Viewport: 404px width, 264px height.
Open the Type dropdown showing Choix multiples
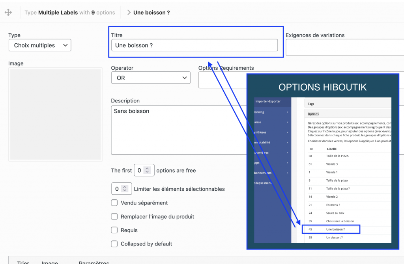(x=40, y=45)
